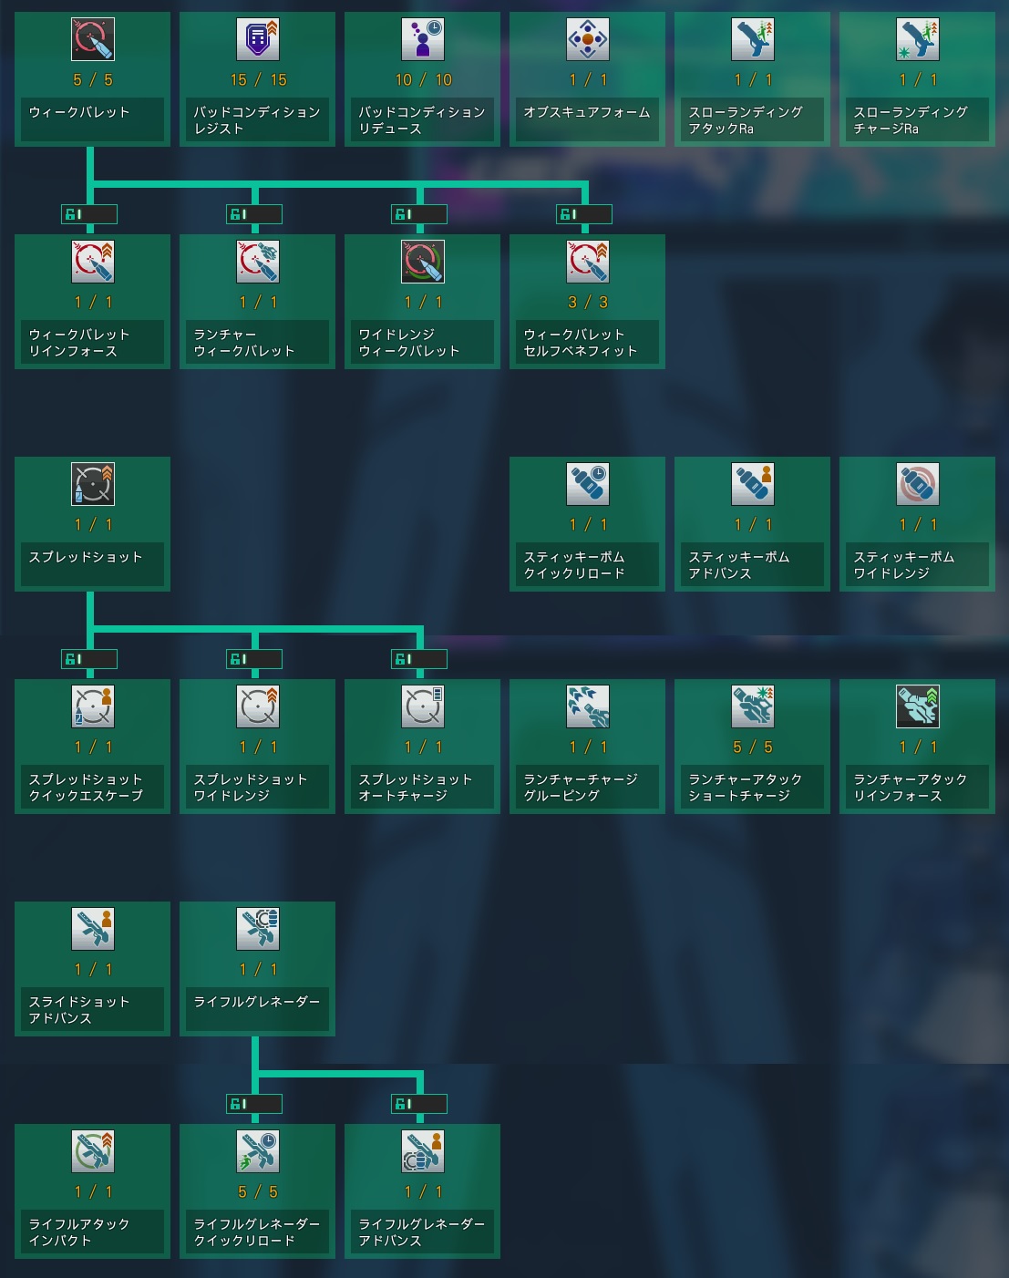Click the ワイドレンジウィークバレット skill icon

click(x=423, y=262)
